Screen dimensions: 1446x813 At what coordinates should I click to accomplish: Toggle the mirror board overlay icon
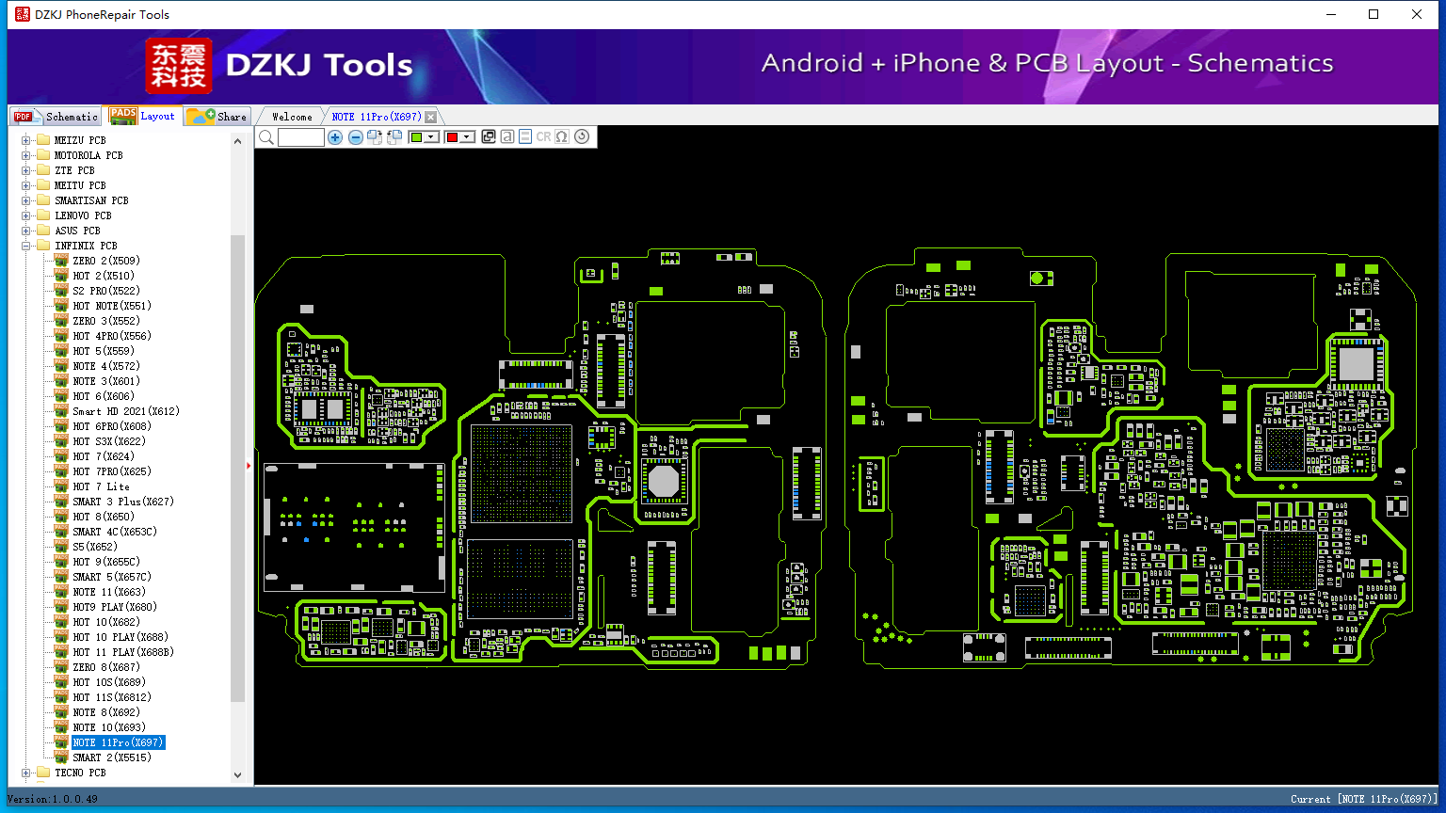[x=489, y=136]
